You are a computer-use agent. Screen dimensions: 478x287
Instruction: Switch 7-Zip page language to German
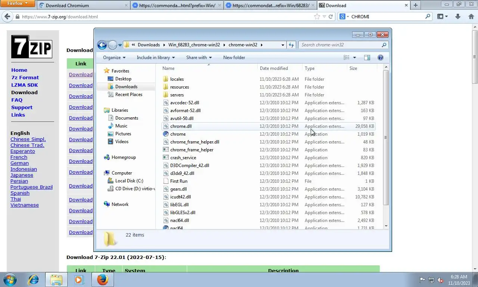click(19, 163)
